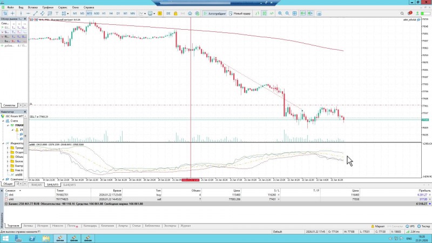Switch chart to M1 timeframe
The height and width of the screenshot is (243, 432).
75,13
